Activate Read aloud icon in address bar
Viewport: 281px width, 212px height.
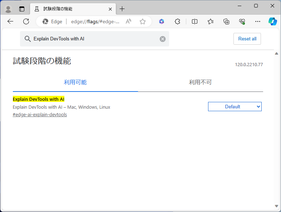click(128, 21)
